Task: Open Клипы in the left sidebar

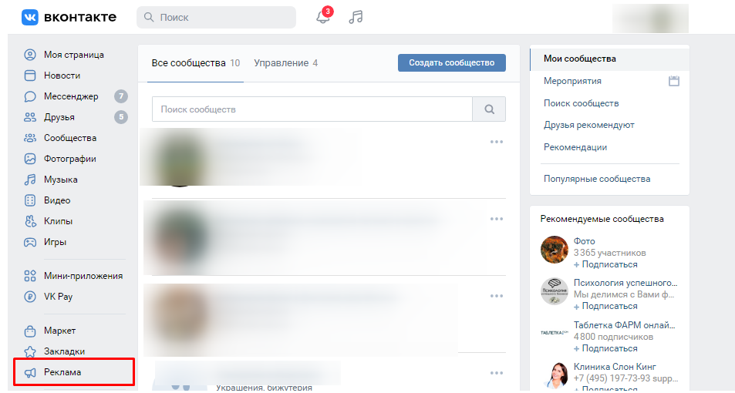Action: (58, 221)
